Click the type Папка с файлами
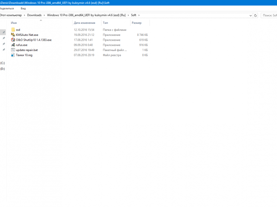Viewport: 277px width, 207px height. 115,30
